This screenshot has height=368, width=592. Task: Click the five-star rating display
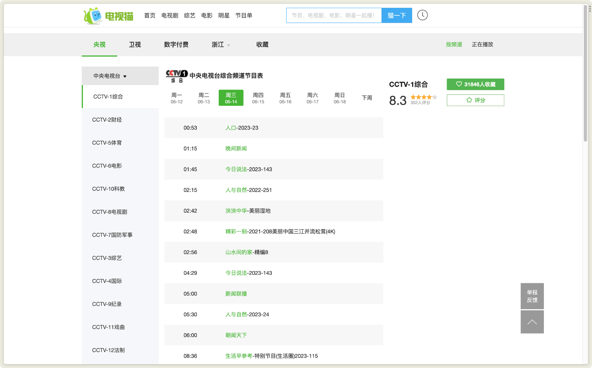coord(423,97)
